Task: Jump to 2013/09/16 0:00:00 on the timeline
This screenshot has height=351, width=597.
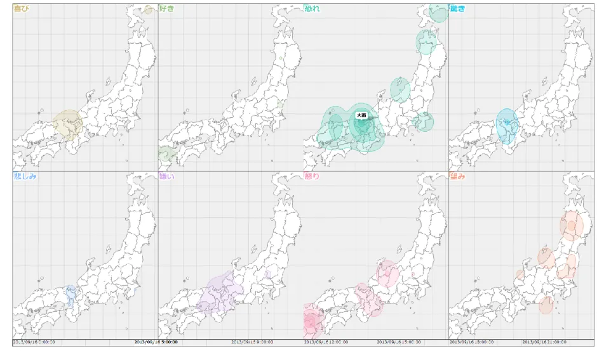Action: click(34, 342)
